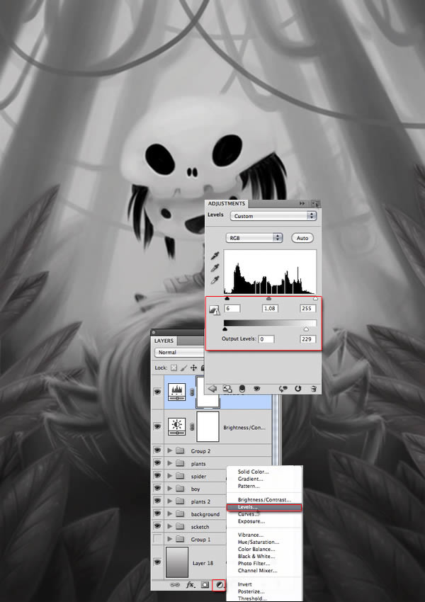The height and width of the screenshot is (602, 425).
Task: Switch to the Adjustments tab
Action: click(227, 203)
